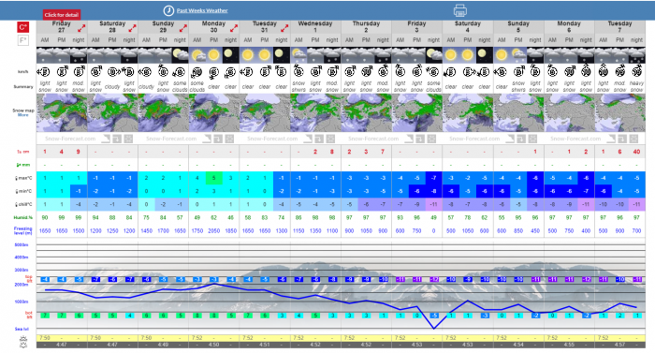655x353 pixels.
Task: Click Tuesday 7 night heavy snow icon
Action: pyautogui.click(x=636, y=55)
